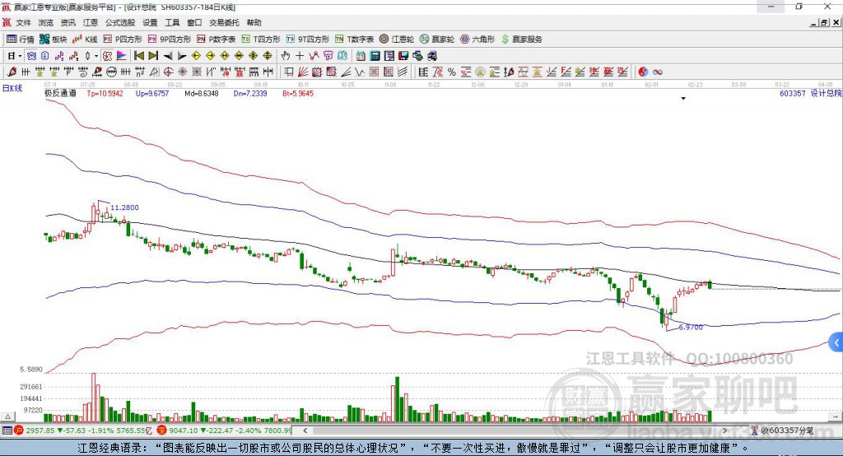This screenshot has width=843, height=456.
Task: Open the 行情 market quotes view
Action: [x=21, y=40]
